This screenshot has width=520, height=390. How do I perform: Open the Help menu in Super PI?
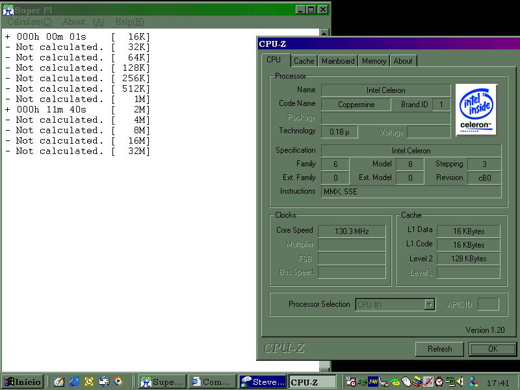point(129,21)
